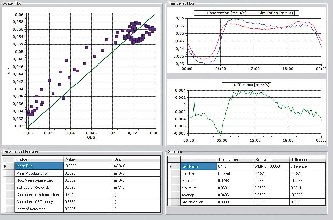Viewport: 333px width, 220px height.
Task: Click the Index of Agreement value 0,9665
Action: [87, 209]
